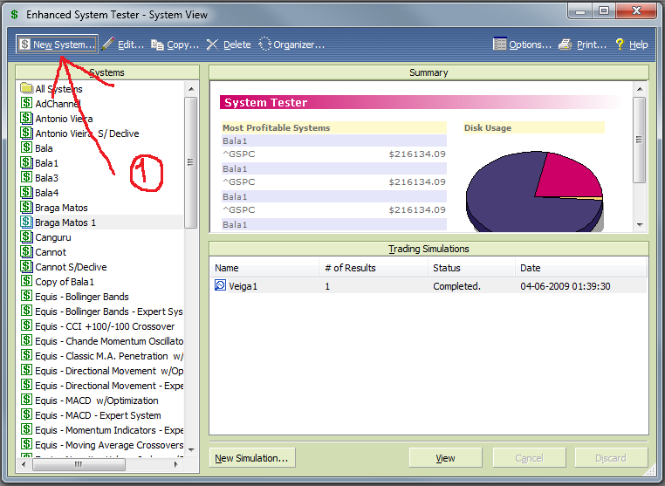665x486 pixels.
Task: Click the View button
Action: [x=445, y=458]
